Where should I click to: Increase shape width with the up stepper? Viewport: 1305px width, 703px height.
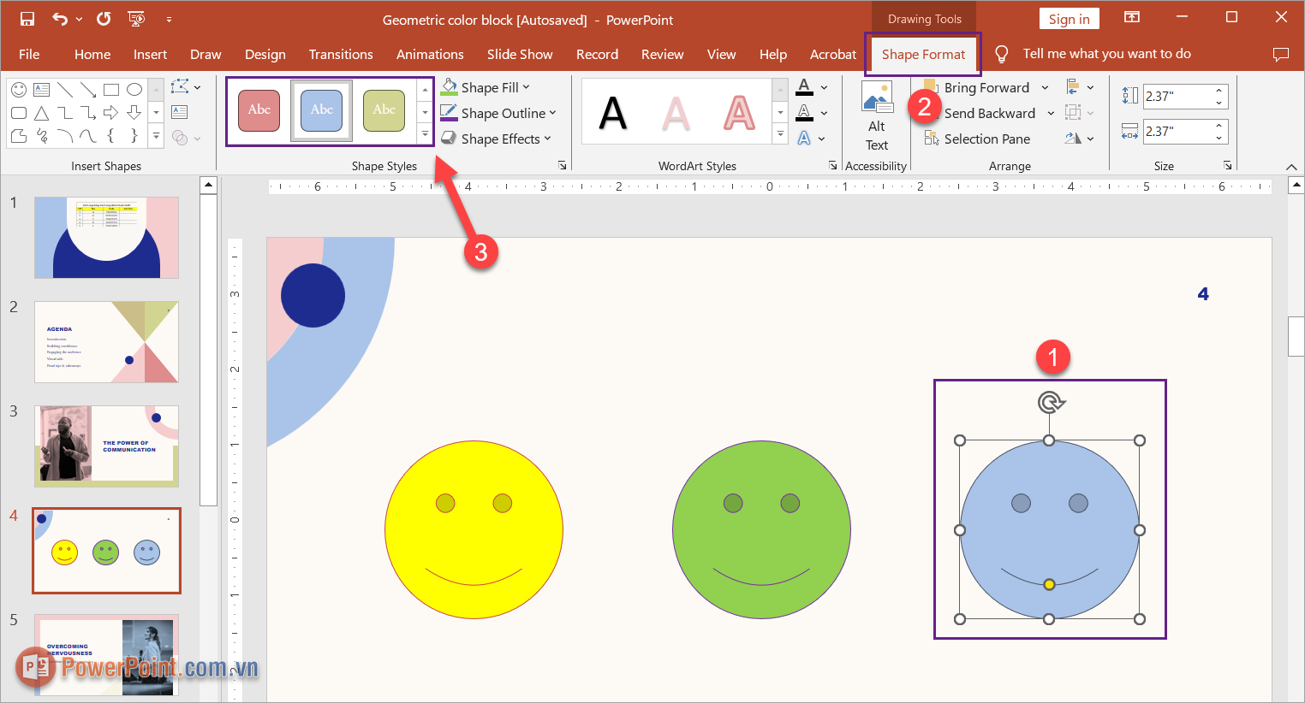(x=1219, y=126)
